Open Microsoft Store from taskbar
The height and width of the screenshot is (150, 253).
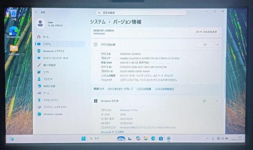[x=161, y=139]
